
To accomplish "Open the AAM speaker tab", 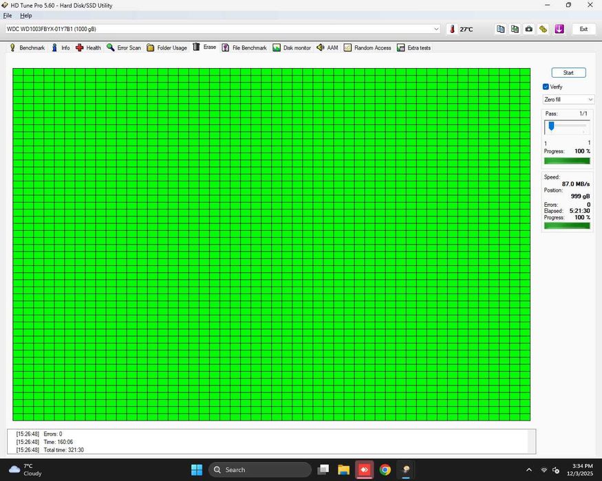I will click(327, 47).
